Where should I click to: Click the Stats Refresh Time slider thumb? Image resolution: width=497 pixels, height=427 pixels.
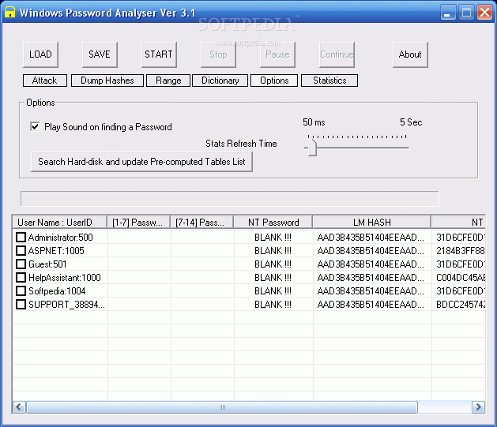(312, 148)
